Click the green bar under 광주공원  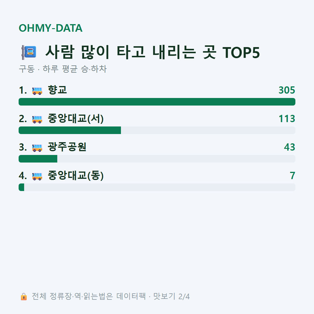point(38,159)
